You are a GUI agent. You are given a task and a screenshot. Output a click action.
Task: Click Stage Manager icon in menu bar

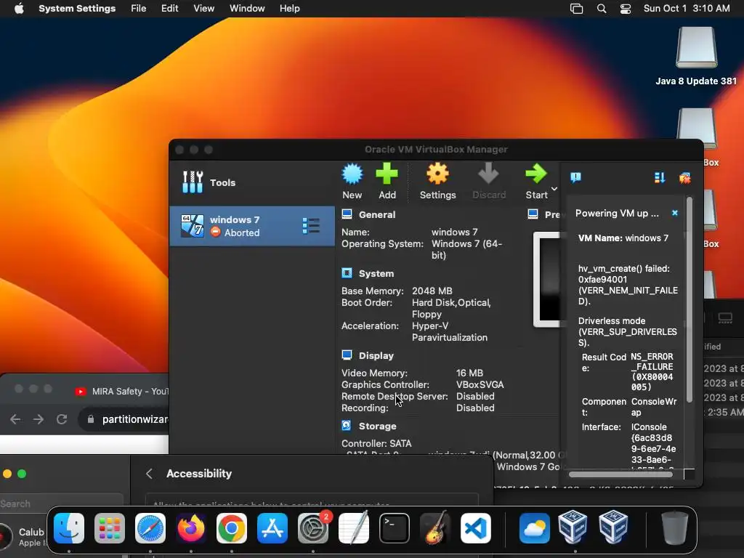coord(576,9)
